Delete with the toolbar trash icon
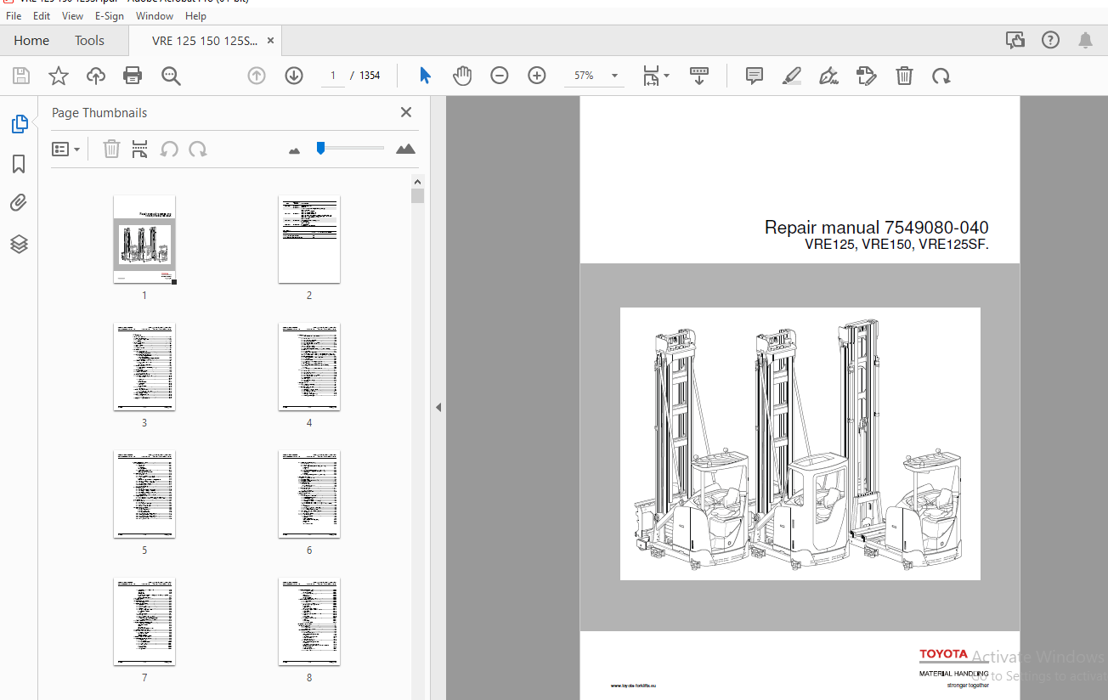This screenshot has height=700, width=1108. tap(904, 76)
